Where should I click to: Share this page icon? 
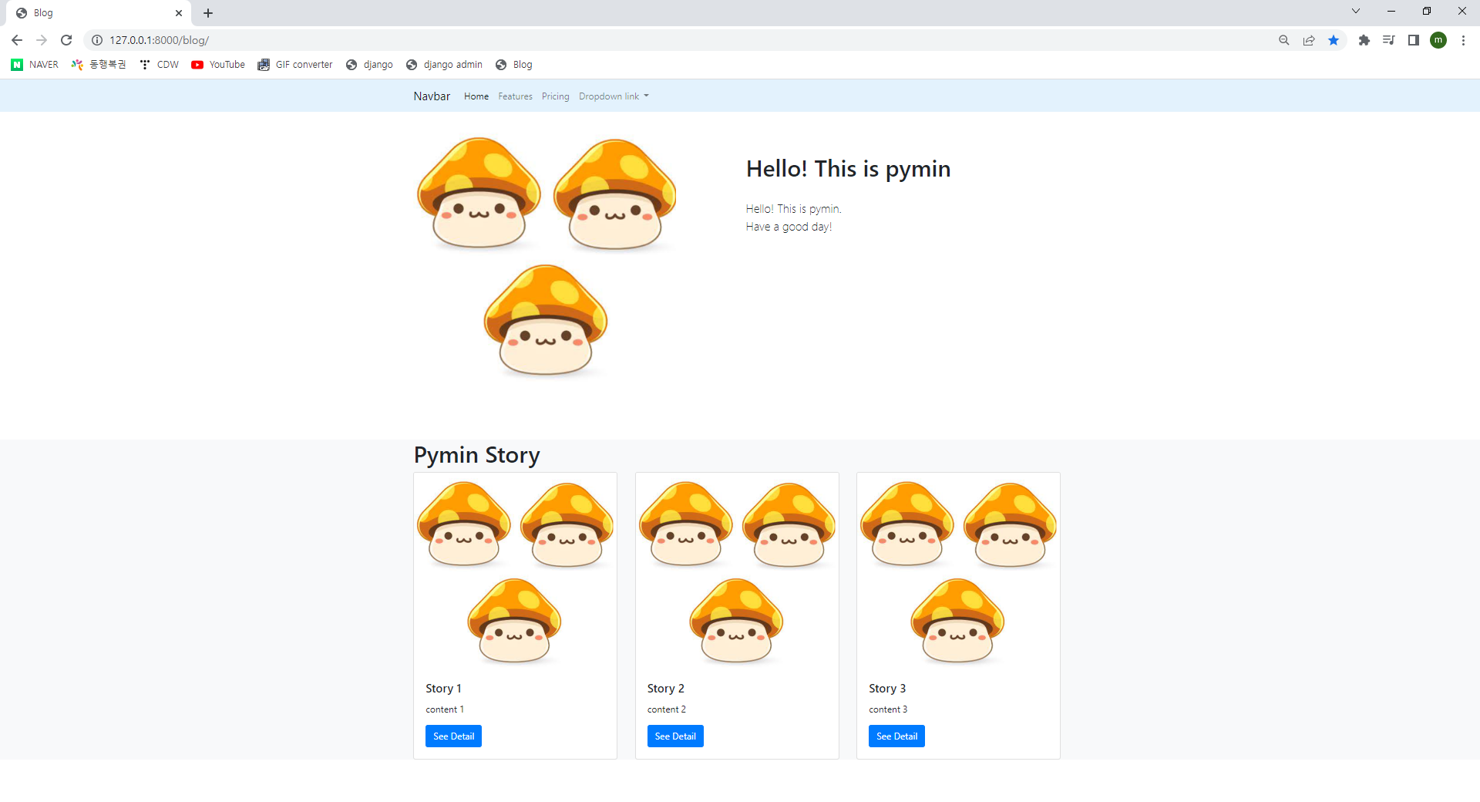coord(1309,40)
